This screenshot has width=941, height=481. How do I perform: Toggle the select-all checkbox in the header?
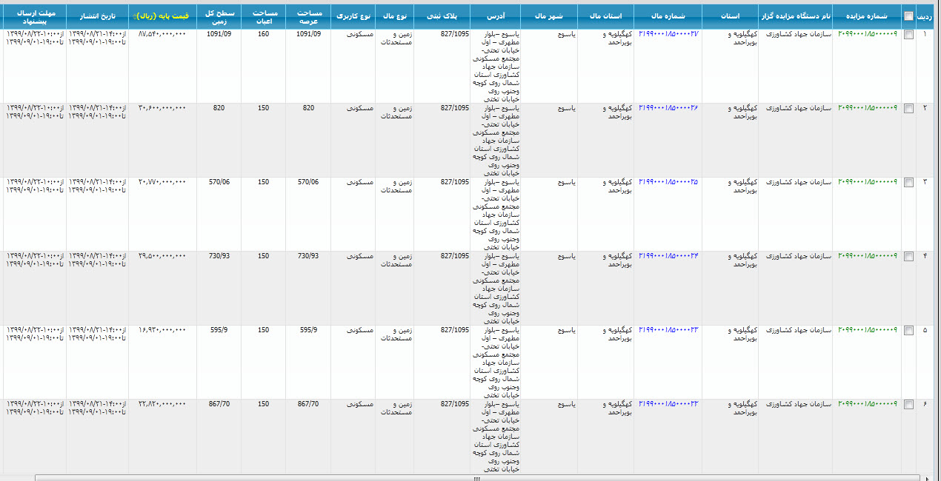pos(908,16)
